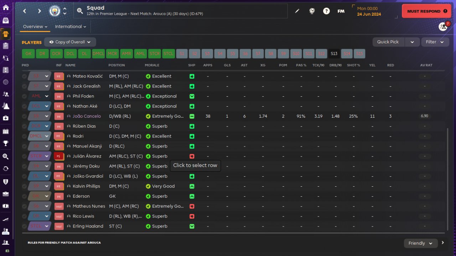This screenshot has width=456, height=256.
Task: Click the date Mon 24 Jun 2024
Action: (369, 11)
